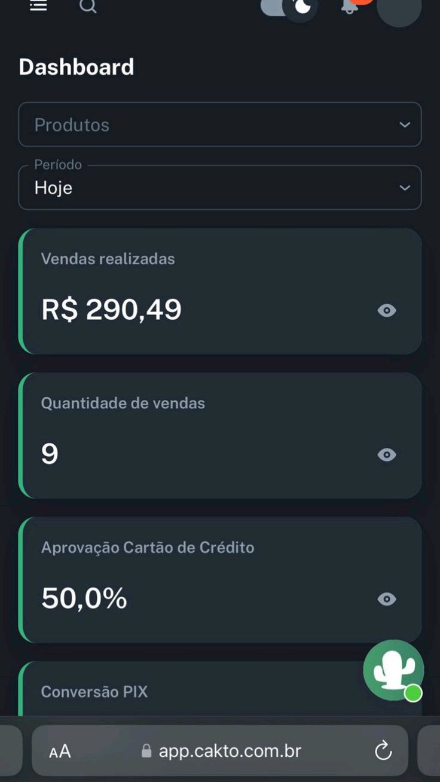Open the notifications bell
440x782 pixels.
(349, 6)
